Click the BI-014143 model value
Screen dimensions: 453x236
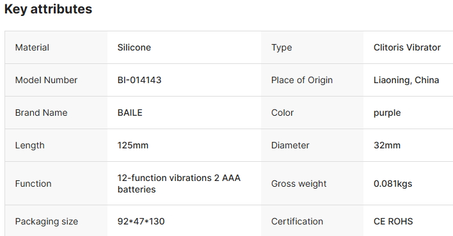[139, 80]
